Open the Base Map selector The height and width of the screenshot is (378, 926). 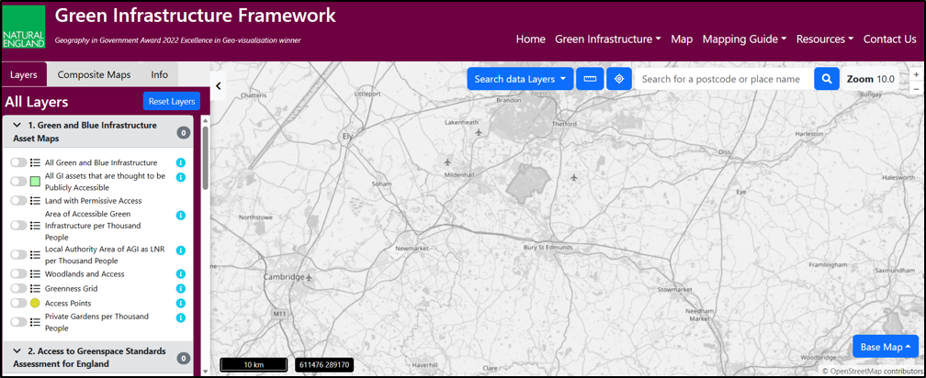[886, 347]
